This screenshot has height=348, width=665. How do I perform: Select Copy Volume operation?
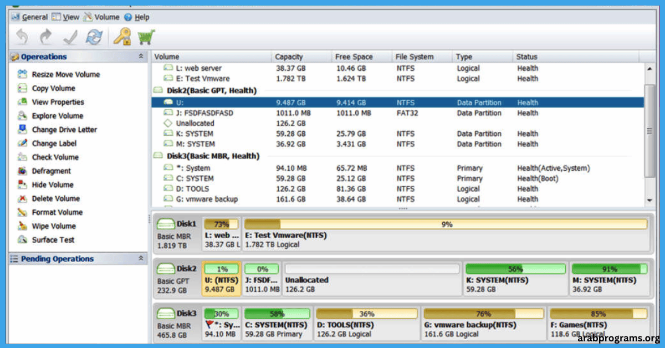pos(47,88)
